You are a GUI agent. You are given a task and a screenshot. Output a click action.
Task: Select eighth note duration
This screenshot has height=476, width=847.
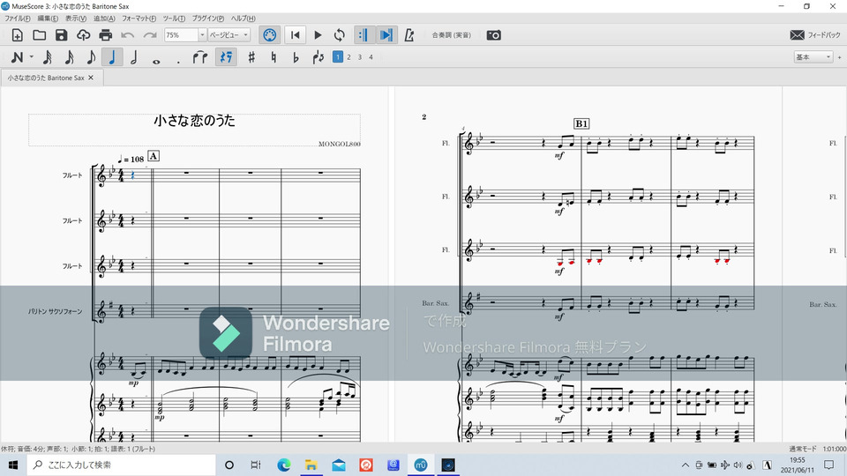tap(91, 57)
